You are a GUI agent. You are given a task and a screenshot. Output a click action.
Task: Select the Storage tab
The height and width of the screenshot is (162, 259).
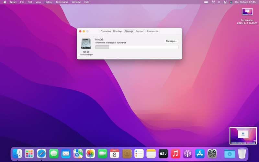tap(129, 31)
